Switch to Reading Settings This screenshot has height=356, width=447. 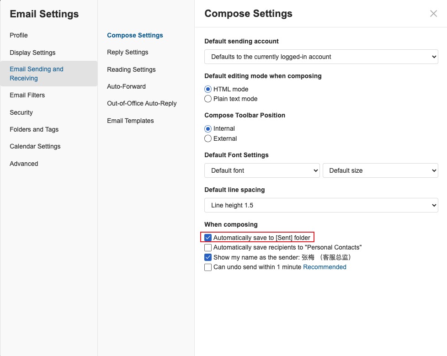(132, 69)
